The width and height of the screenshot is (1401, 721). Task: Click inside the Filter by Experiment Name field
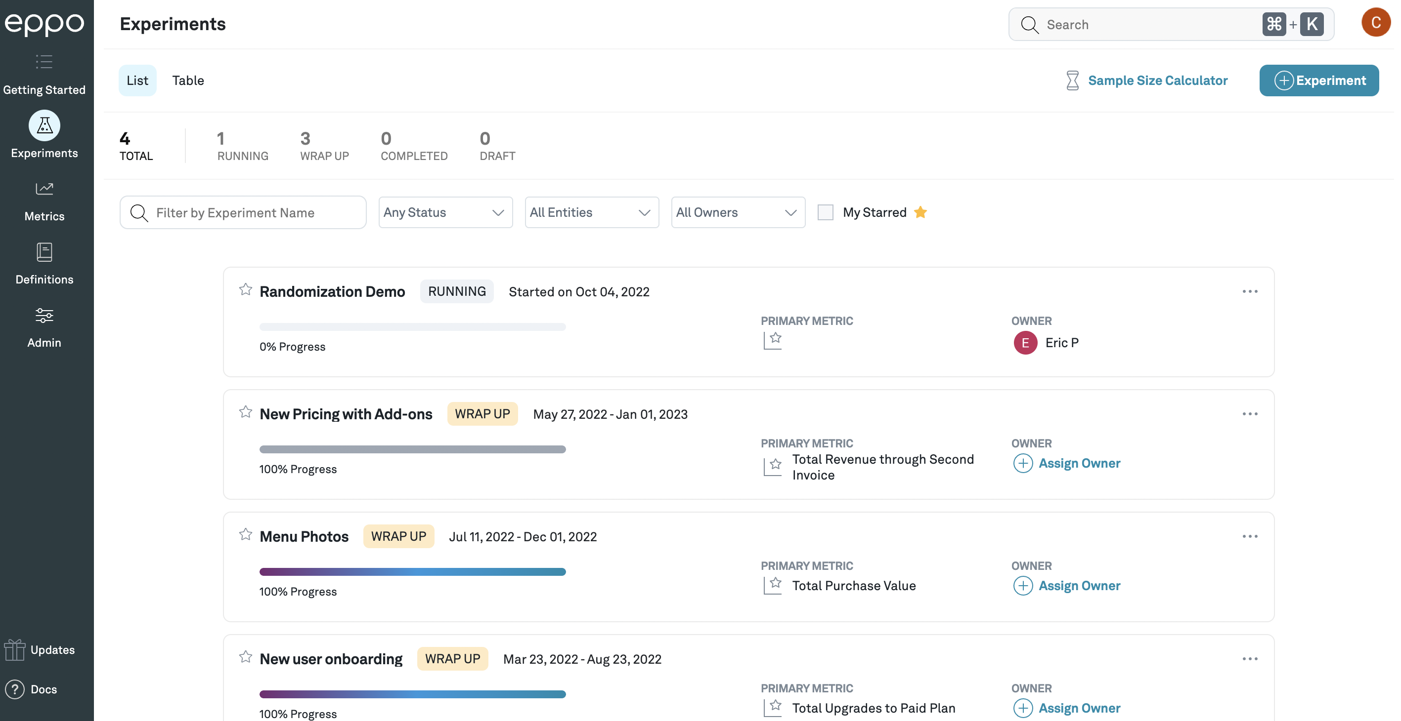243,212
